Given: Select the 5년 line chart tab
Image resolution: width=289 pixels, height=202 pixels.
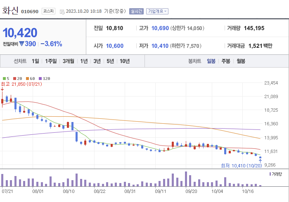Looking at the screenshot, I should [x=110, y=61].
